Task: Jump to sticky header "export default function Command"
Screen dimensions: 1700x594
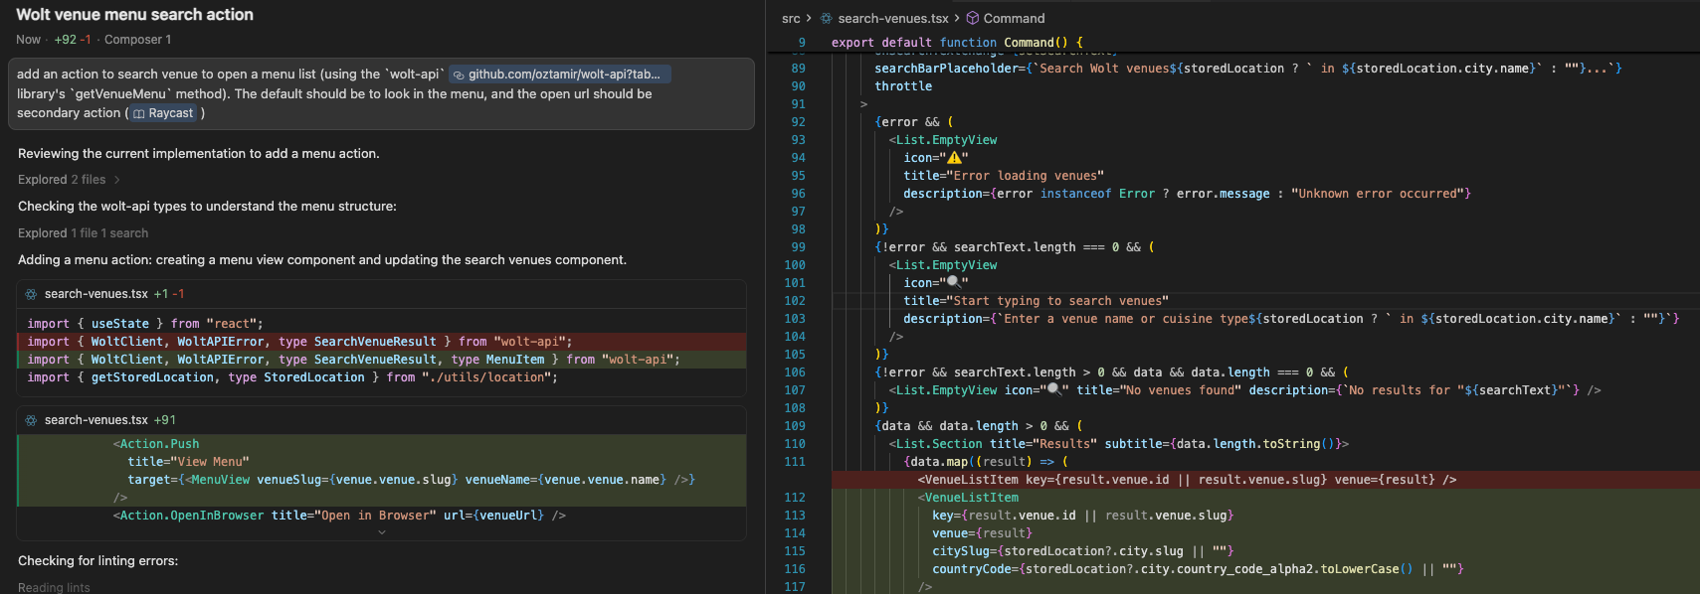Action: click(956, 43)
